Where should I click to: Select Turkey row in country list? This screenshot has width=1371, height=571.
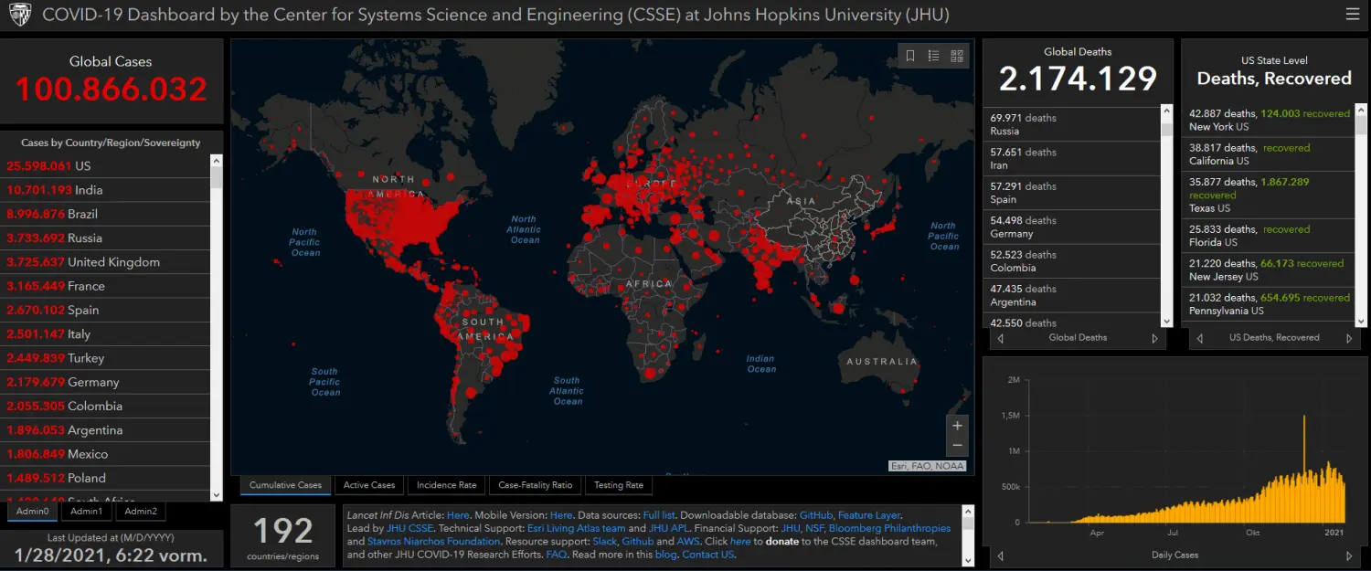click(x=105, y=358)
